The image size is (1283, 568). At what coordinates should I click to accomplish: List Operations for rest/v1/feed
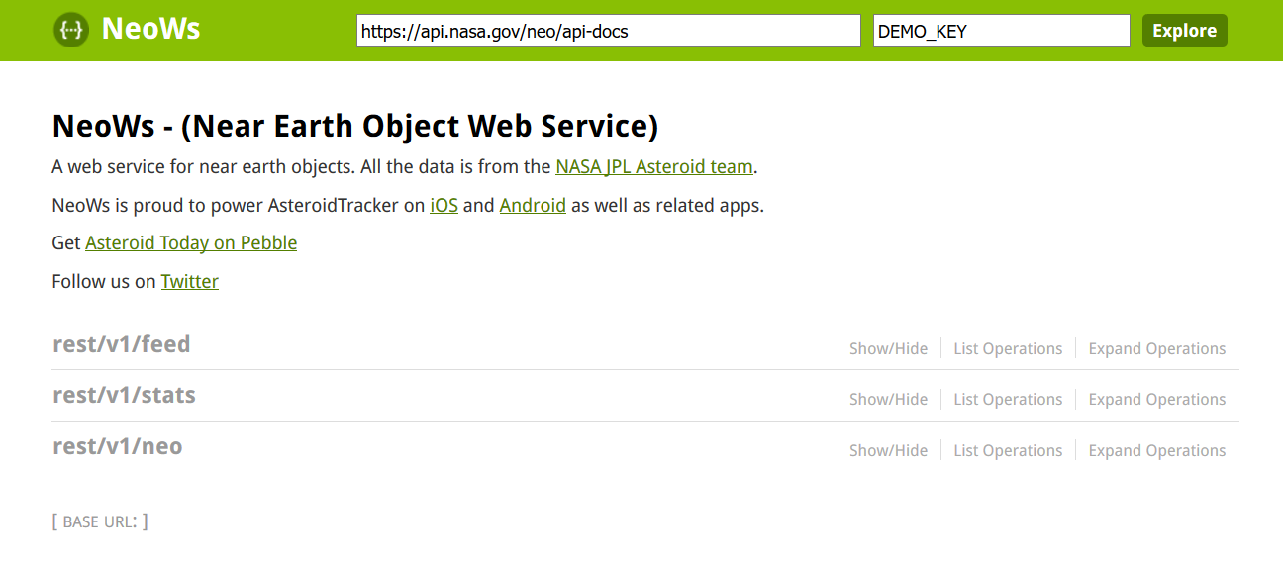click(1008, 348)
